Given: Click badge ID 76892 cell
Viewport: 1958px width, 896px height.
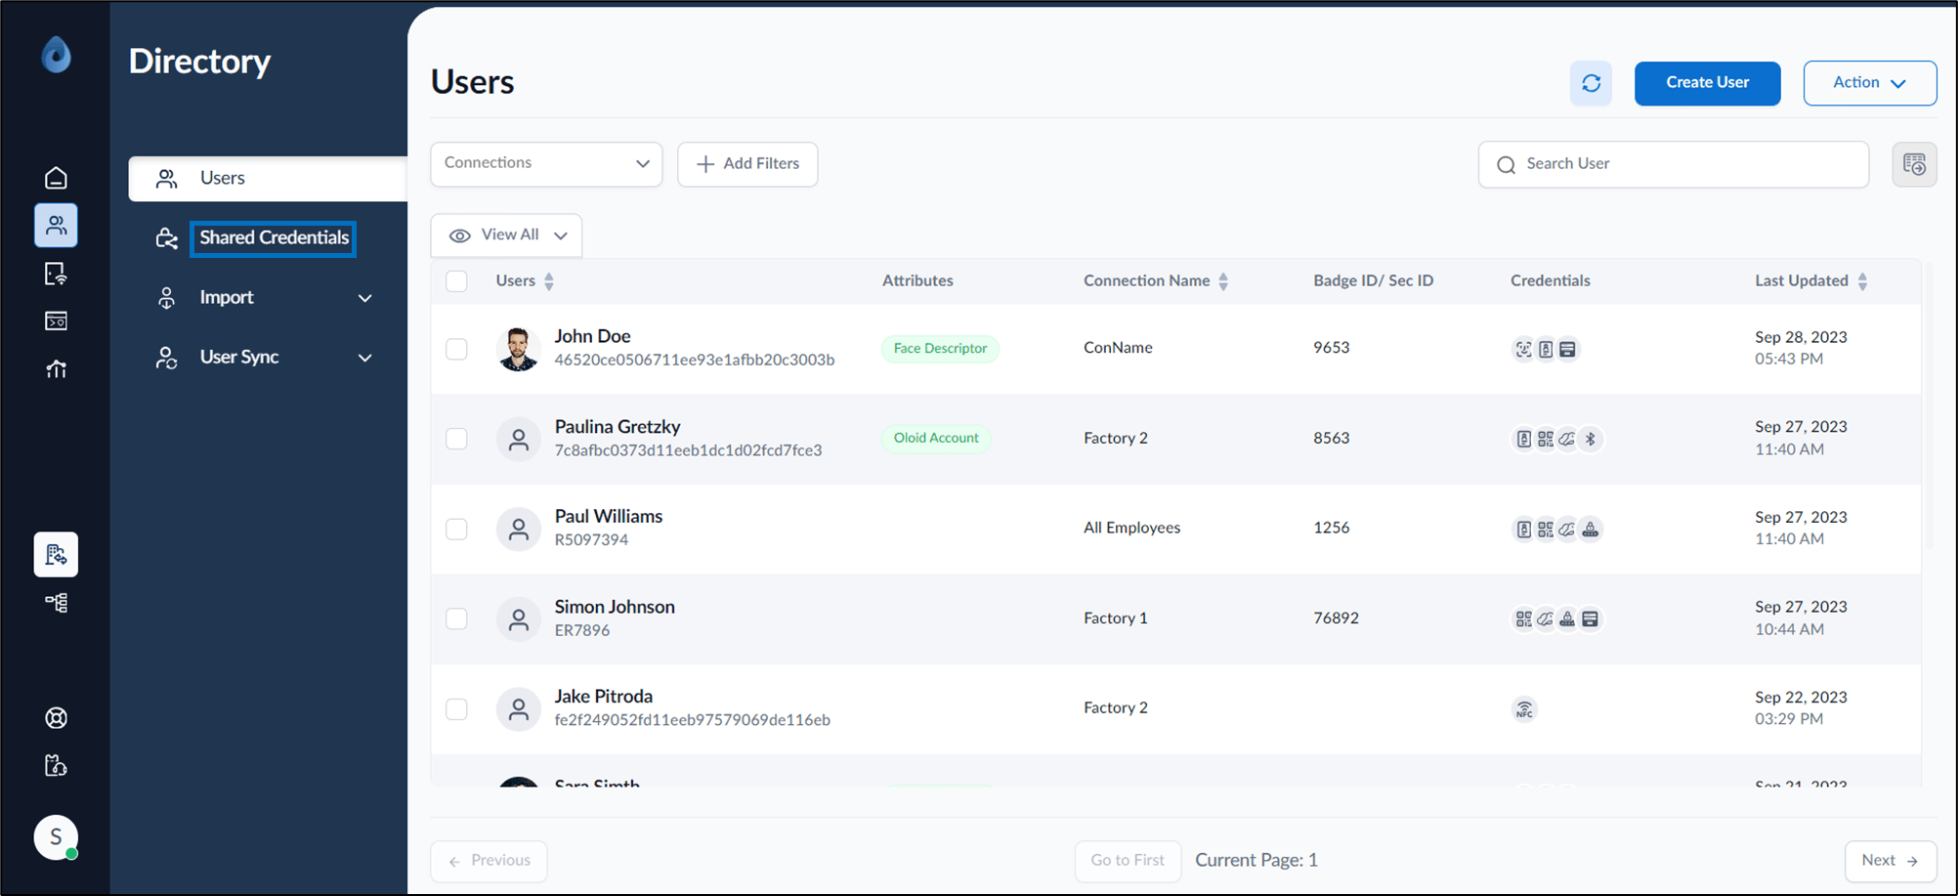Looking at the screenshot, I should (1336, 618).
